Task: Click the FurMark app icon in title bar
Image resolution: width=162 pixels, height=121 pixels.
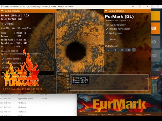Action: (2, 6)
